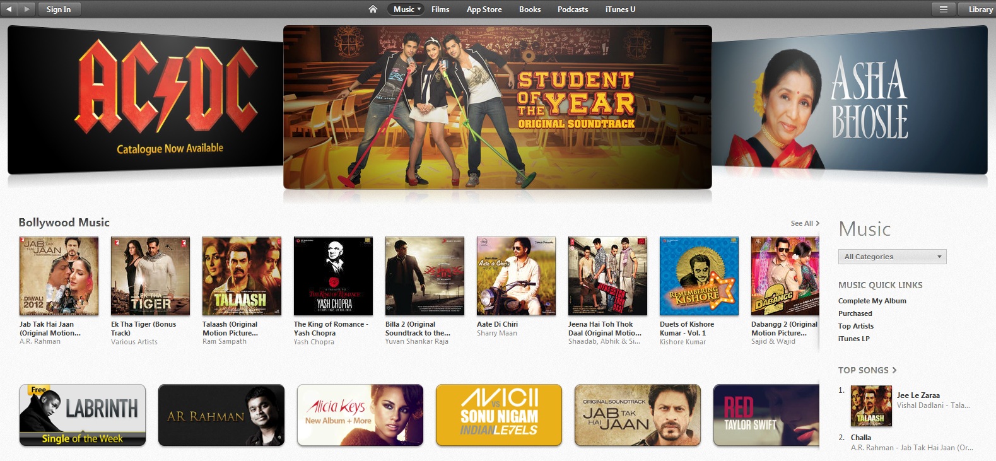The height and width of the screenshot is (461, 996).
Task: Switch to the Films section
Action: [440, 9]
